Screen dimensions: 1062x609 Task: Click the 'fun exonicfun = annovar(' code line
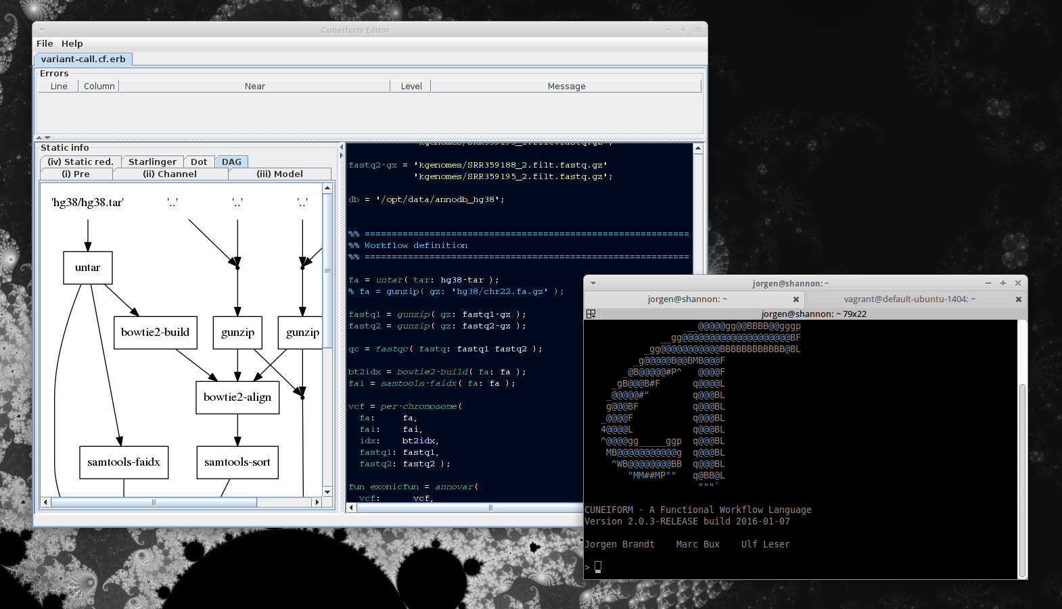413,487
